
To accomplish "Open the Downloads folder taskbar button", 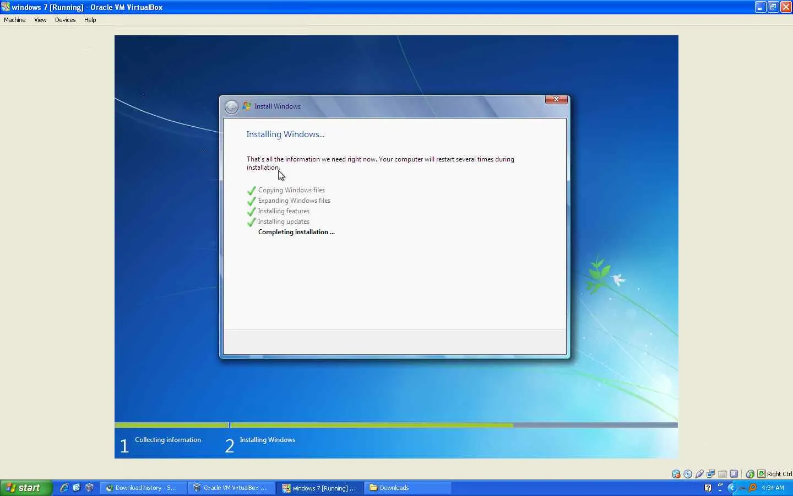I will pos(408,488).
